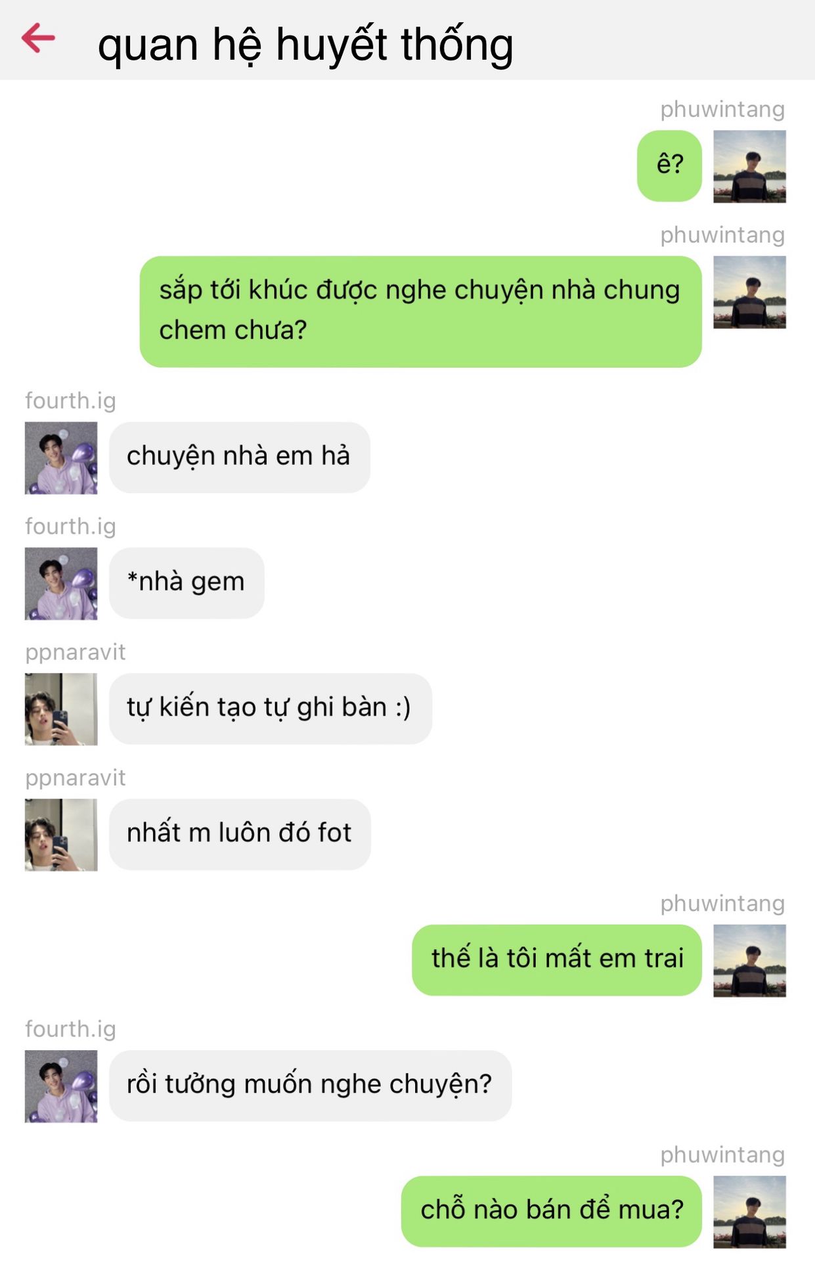Image resolution: width=815 pixels, height=1261 pixels.
Task: Tap avatar beside "thế là tôi mất em trai"
Action: 749,961
